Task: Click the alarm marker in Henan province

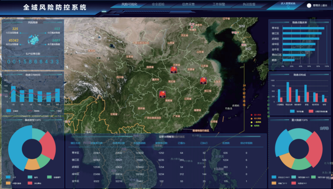Action: [x=174, y=70]
